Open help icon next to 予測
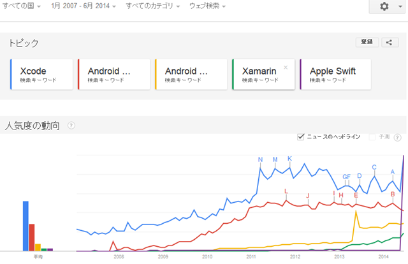 [397, 138]
